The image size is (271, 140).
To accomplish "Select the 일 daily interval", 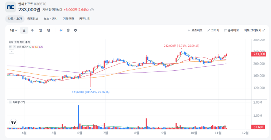I will click(x=24, y=30).
